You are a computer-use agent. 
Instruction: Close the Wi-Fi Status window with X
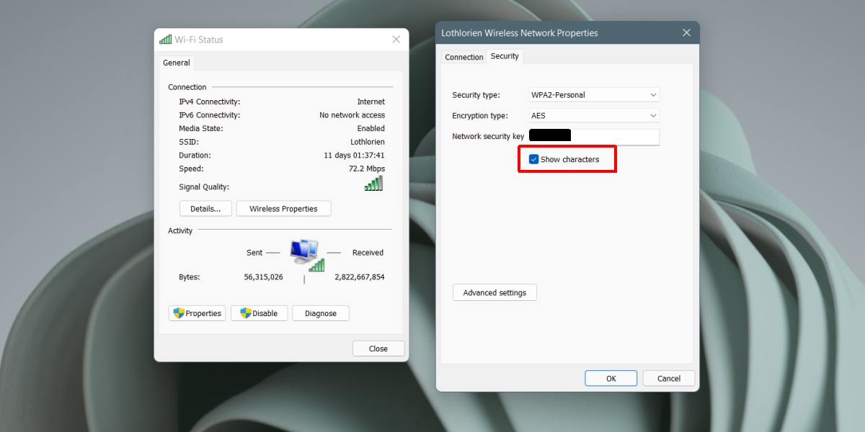pyautogui.click(x=396, y=40)
